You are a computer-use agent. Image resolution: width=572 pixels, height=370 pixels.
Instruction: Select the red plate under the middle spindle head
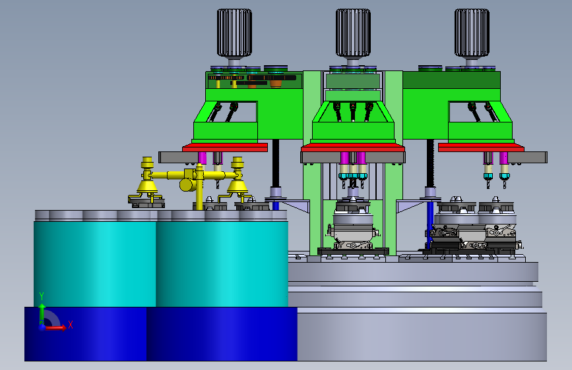click(353, 147)
